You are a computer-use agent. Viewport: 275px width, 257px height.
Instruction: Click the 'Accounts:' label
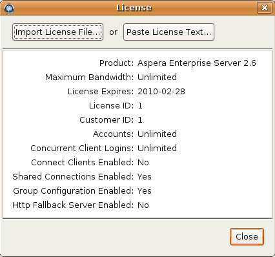point(113,134)
